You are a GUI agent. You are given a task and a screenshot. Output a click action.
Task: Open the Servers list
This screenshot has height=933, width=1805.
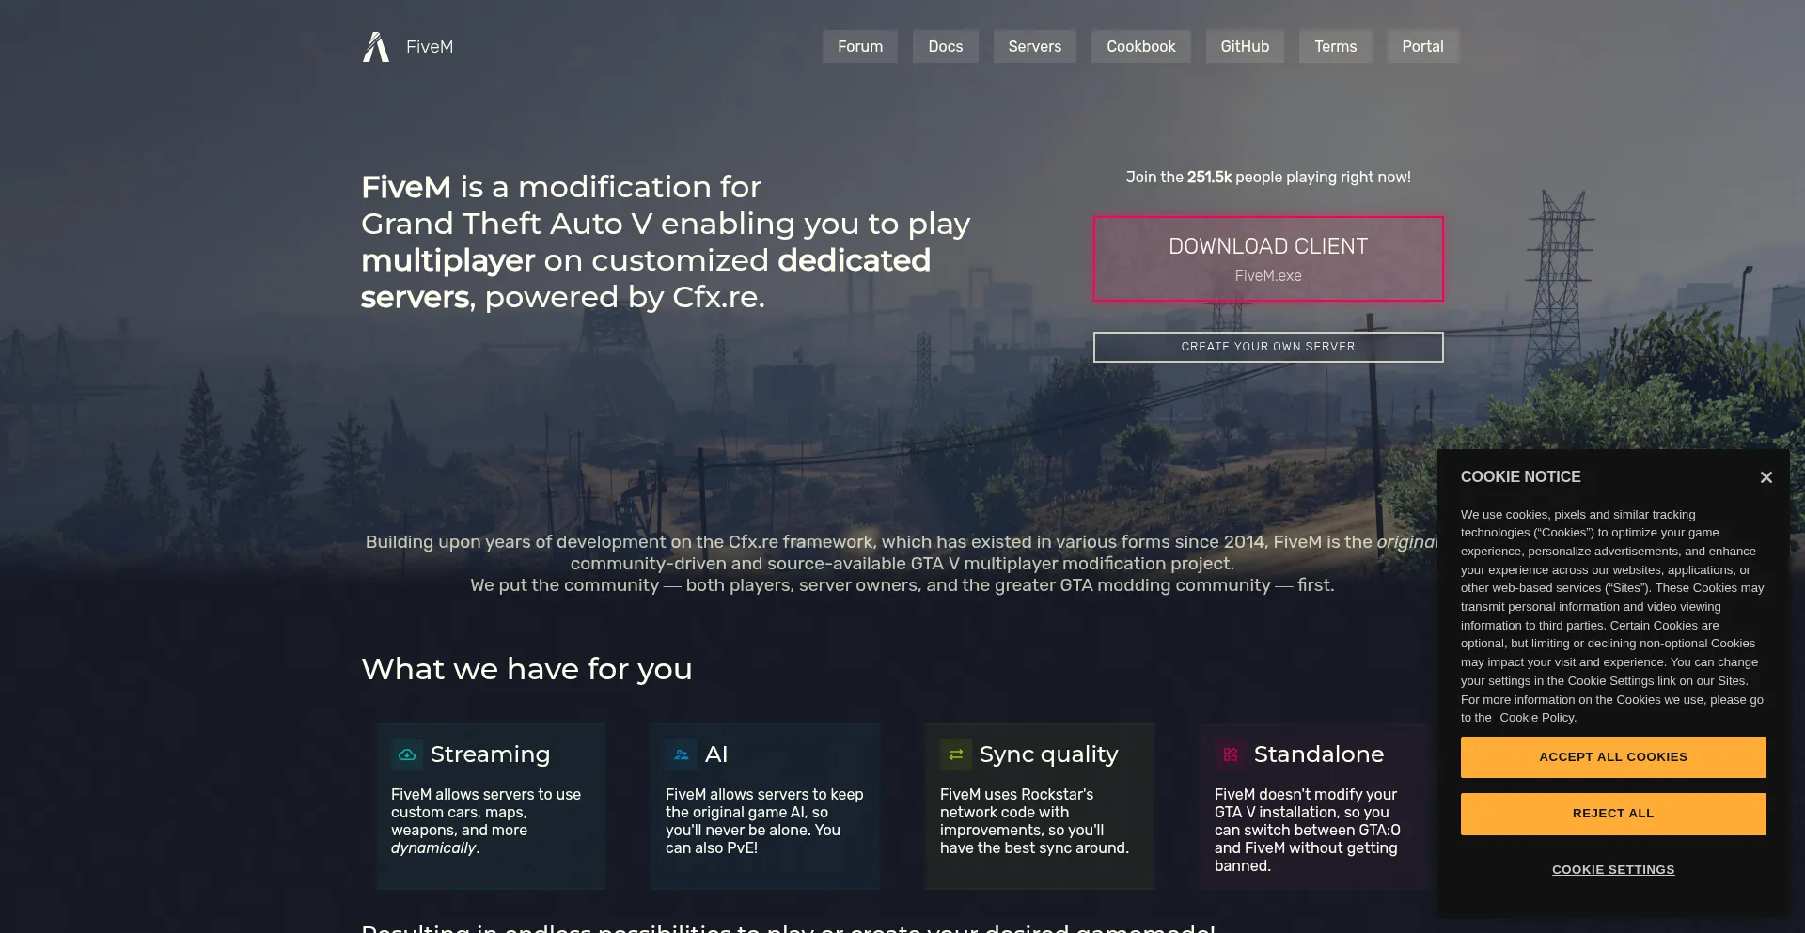[1034, 47]
